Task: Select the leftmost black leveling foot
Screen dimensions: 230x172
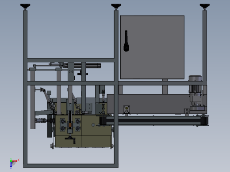Action: point(25,7)
